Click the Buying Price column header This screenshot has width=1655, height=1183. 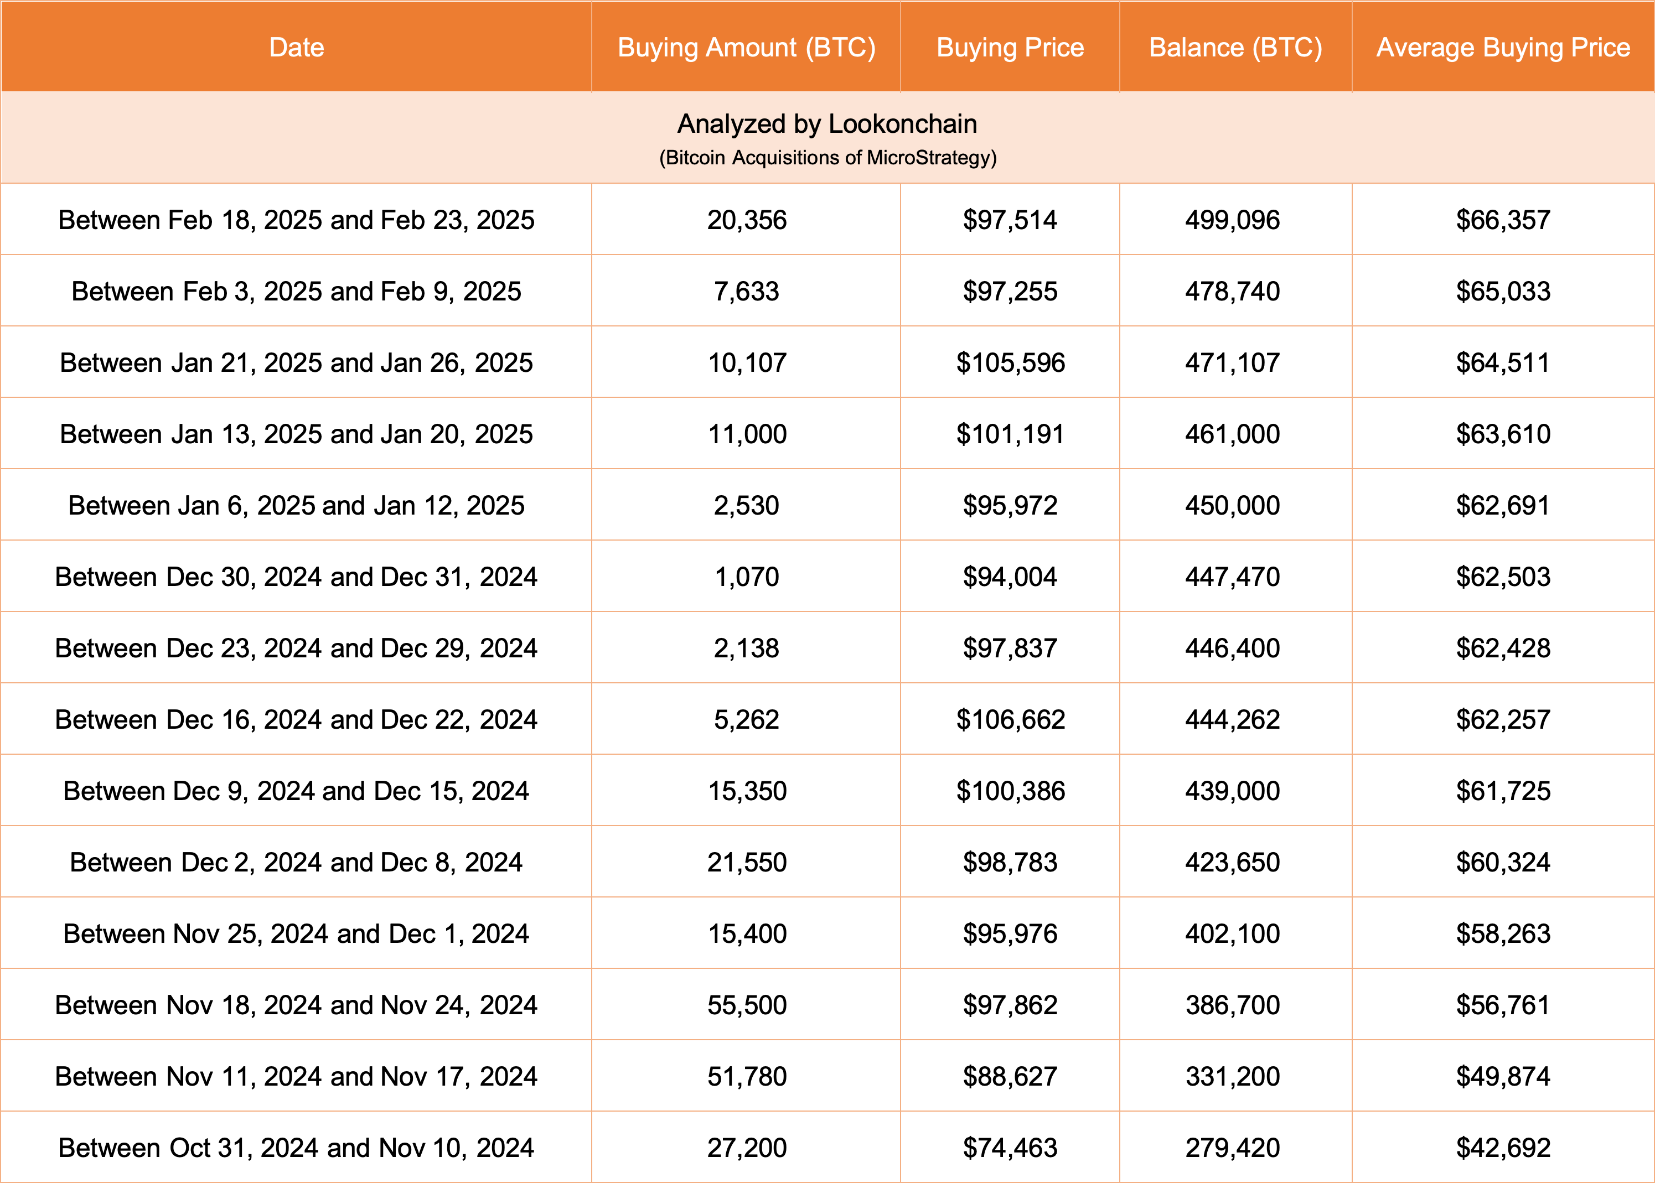(x=1009, y=48)
